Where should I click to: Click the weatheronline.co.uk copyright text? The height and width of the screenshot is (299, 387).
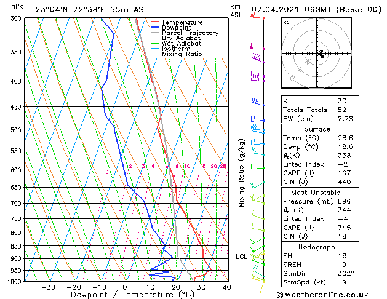(322, 295)
